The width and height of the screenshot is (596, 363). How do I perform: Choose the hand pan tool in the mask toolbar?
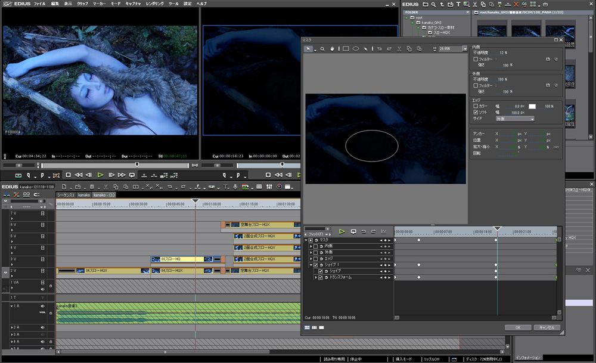(x=332, y=49)
